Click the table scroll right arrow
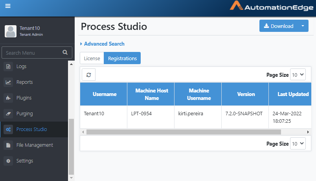Screen dimensions: 316x181 click(308, 132)
